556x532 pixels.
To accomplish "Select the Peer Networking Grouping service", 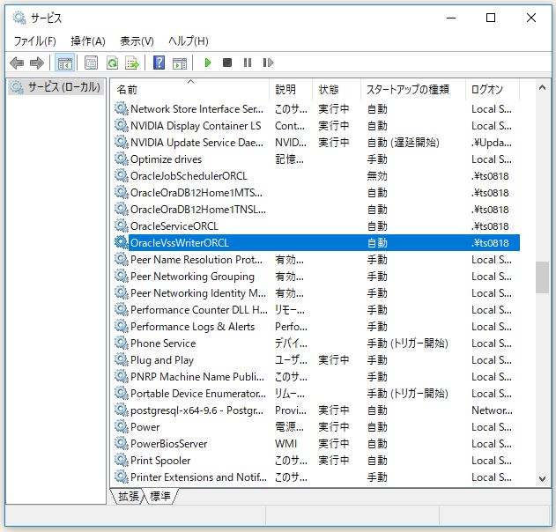I will 316,276.
